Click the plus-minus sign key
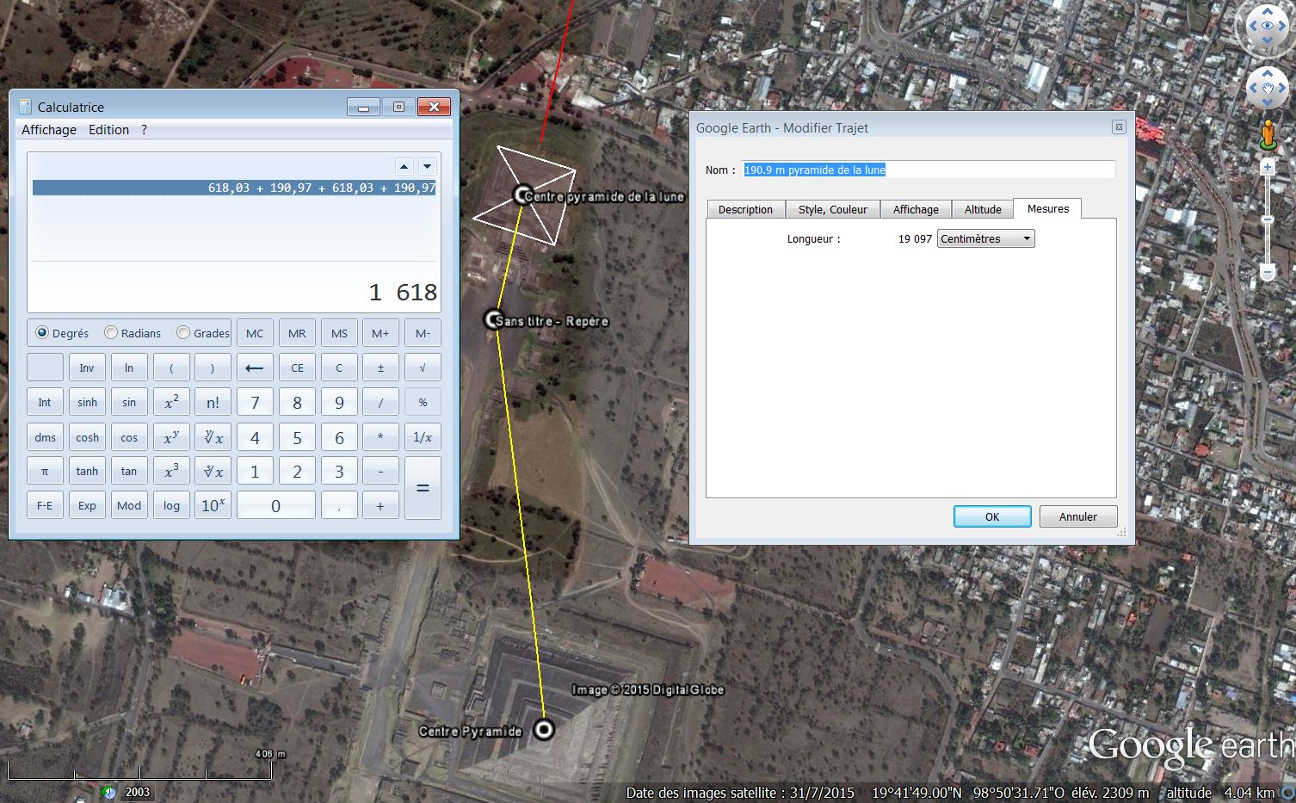1296x803 pixels. click(x=380, y=368)
